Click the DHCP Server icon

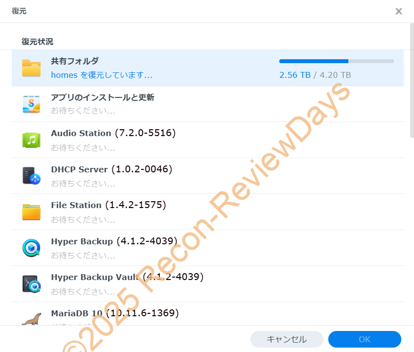(x=31, y=176)
